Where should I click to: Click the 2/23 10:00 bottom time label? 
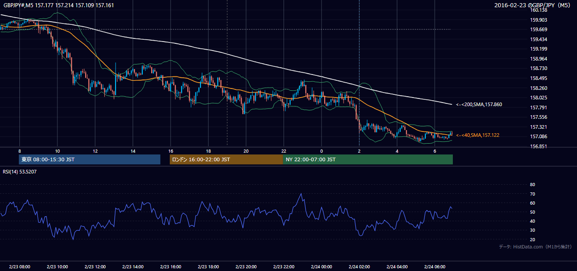coord(57,267)
